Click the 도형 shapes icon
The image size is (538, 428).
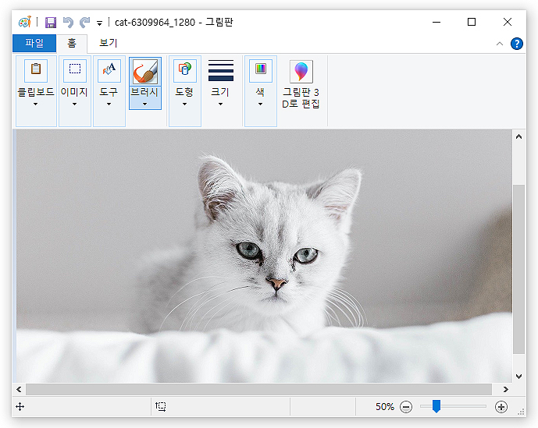coord(185,70)
